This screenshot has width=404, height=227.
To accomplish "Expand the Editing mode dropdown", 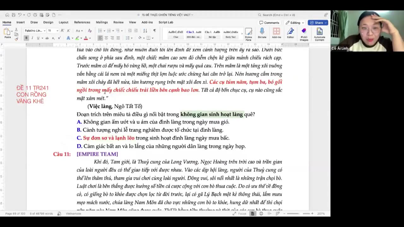I will pyautogui.click(x=295, y=23).
